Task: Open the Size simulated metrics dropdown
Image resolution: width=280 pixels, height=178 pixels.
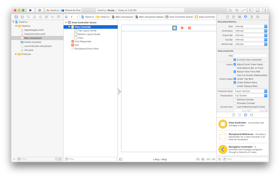Action: [x=250, y=26]
